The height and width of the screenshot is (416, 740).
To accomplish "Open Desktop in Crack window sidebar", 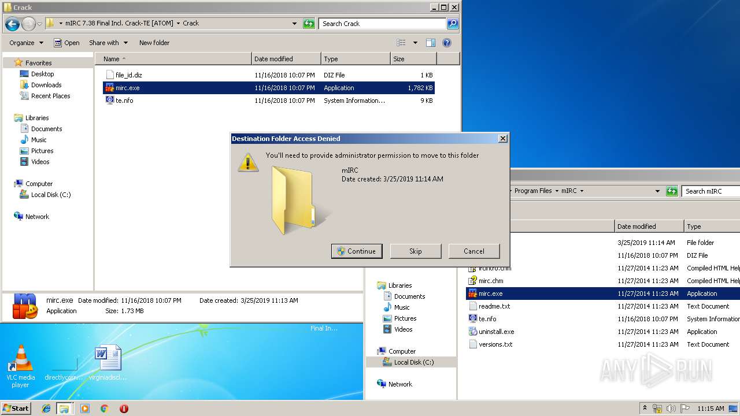I will (x=42, y=74).
